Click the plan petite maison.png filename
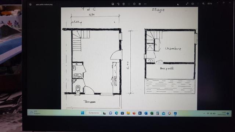Viewport: 235px width, 132px height. (44, 4)
